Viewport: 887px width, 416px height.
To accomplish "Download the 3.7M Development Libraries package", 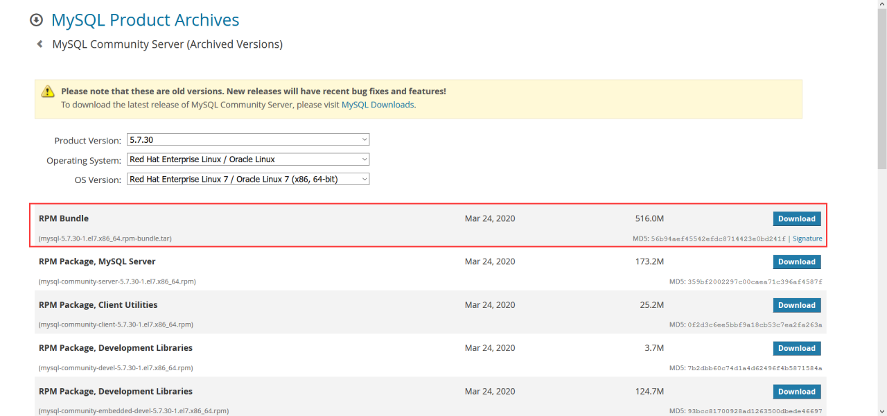I will tap(797, 348).
